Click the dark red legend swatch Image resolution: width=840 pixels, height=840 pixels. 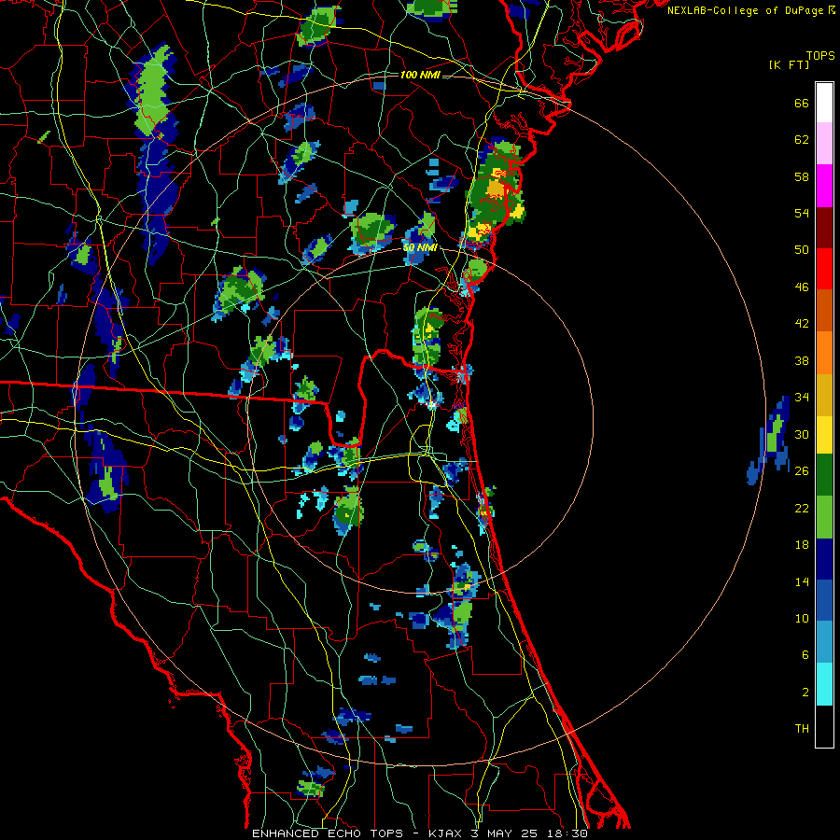click(824, 228)
